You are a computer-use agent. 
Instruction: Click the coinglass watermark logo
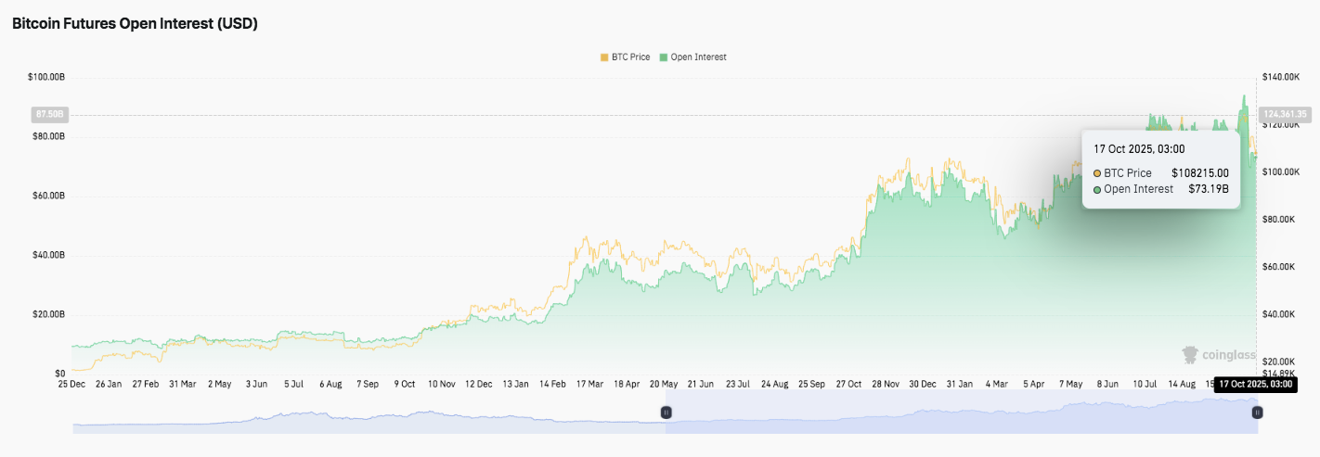pos(1218,355)
